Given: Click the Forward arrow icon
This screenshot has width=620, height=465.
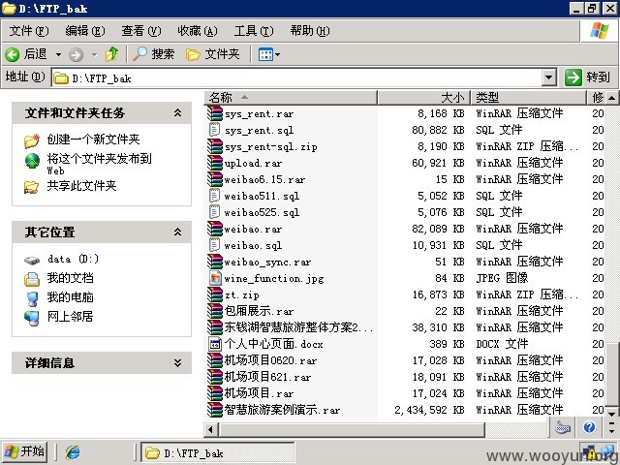Looking at the screenshot, I should [76, 54].
